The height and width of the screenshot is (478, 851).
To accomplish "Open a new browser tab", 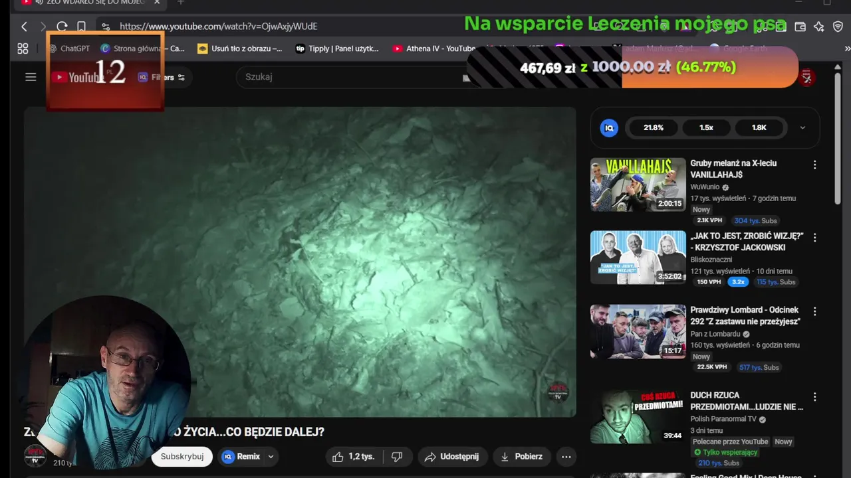I will pos(180,3).
